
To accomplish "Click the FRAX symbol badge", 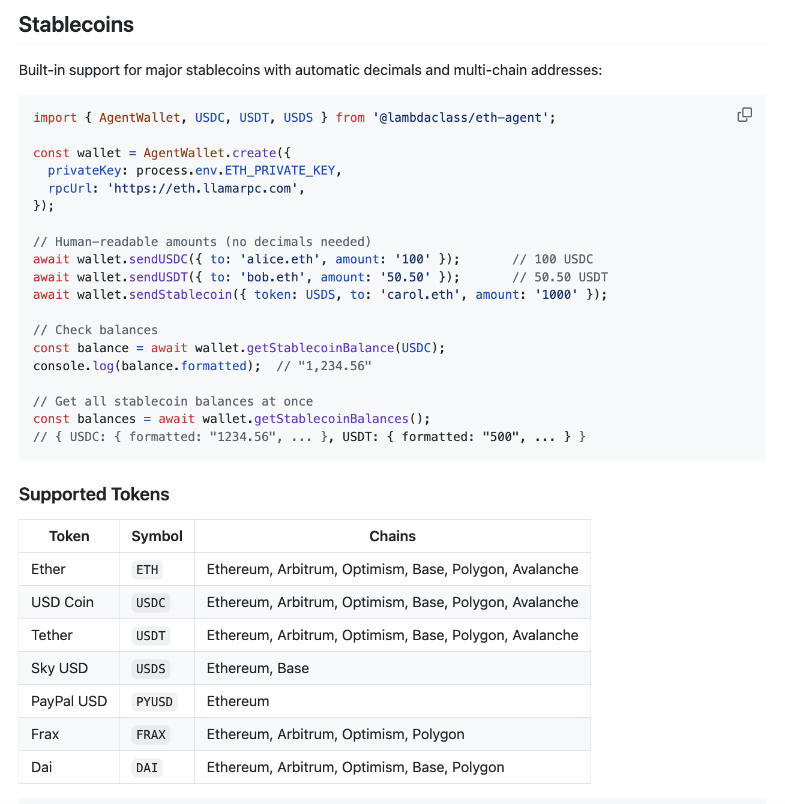I will tap(151, 735).
